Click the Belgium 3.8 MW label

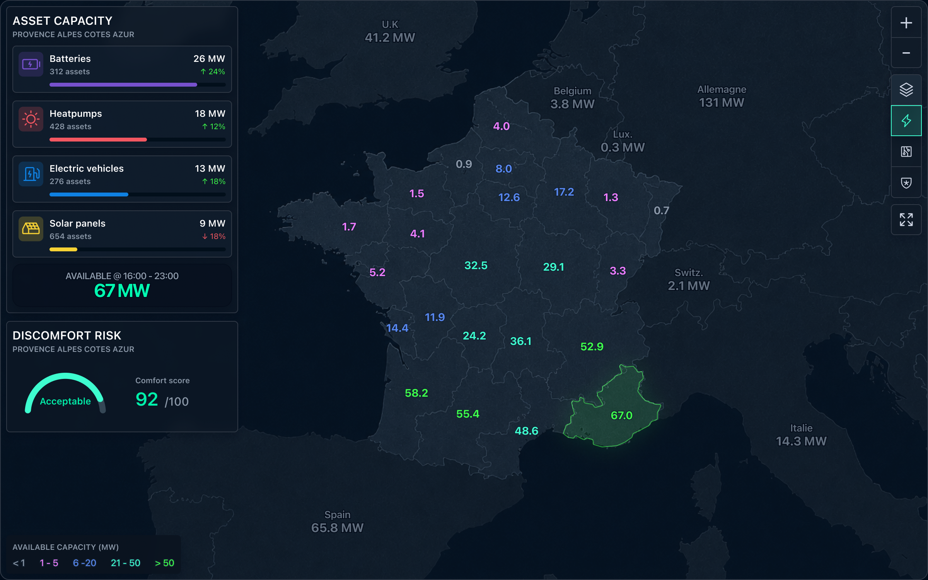[572, 97]
